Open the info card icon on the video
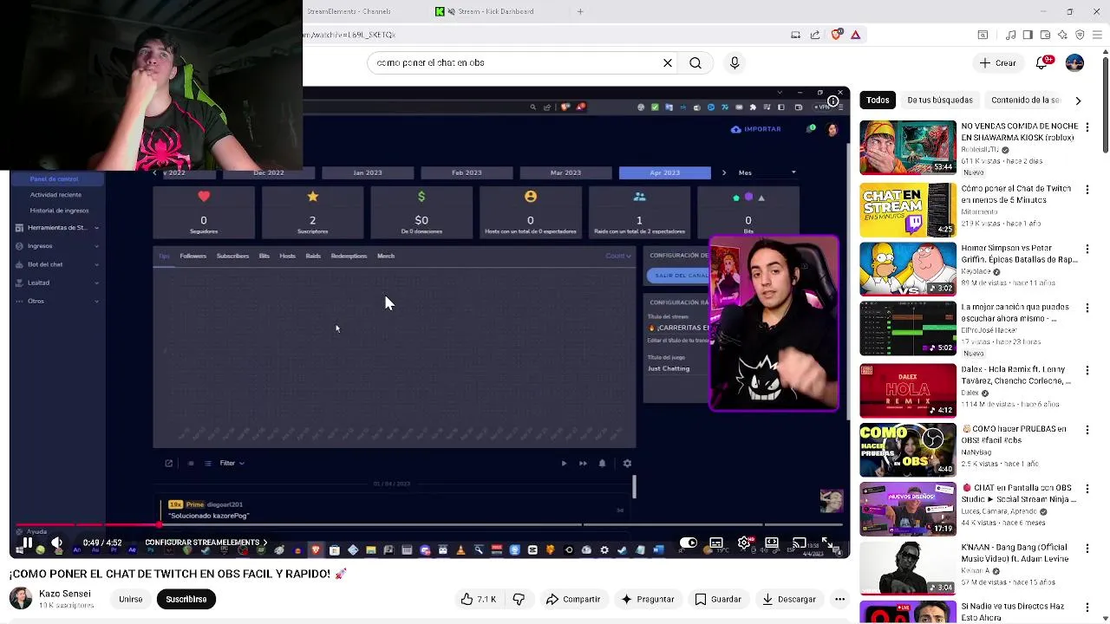 pyautogui.click(x=832, y=101)
